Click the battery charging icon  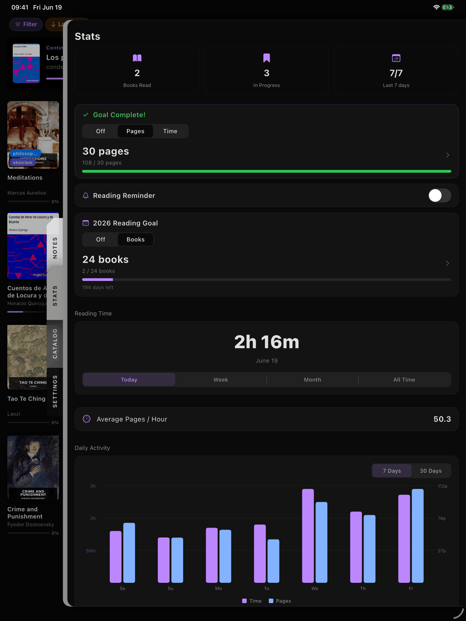click(x=448, y=7)
